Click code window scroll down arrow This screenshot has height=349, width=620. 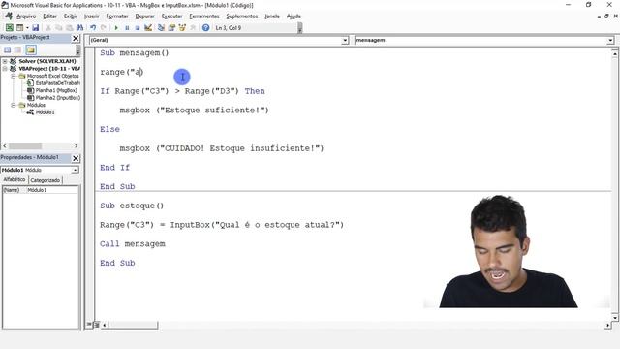click(x=615, y=317)
